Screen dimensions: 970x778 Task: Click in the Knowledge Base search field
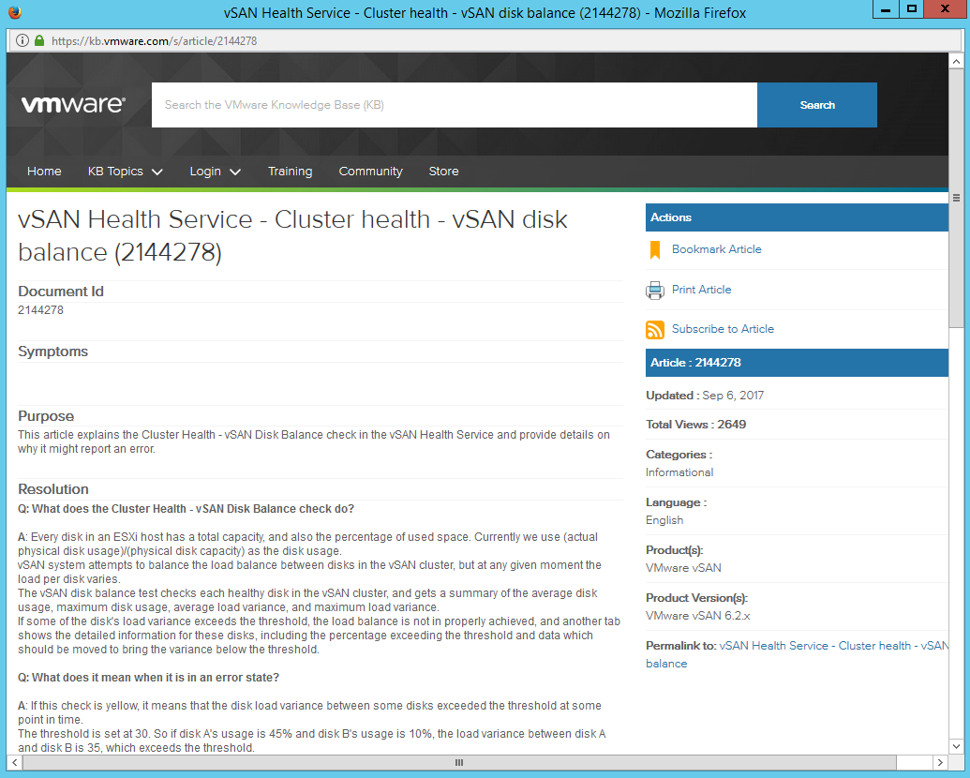[x=454, y=105]
